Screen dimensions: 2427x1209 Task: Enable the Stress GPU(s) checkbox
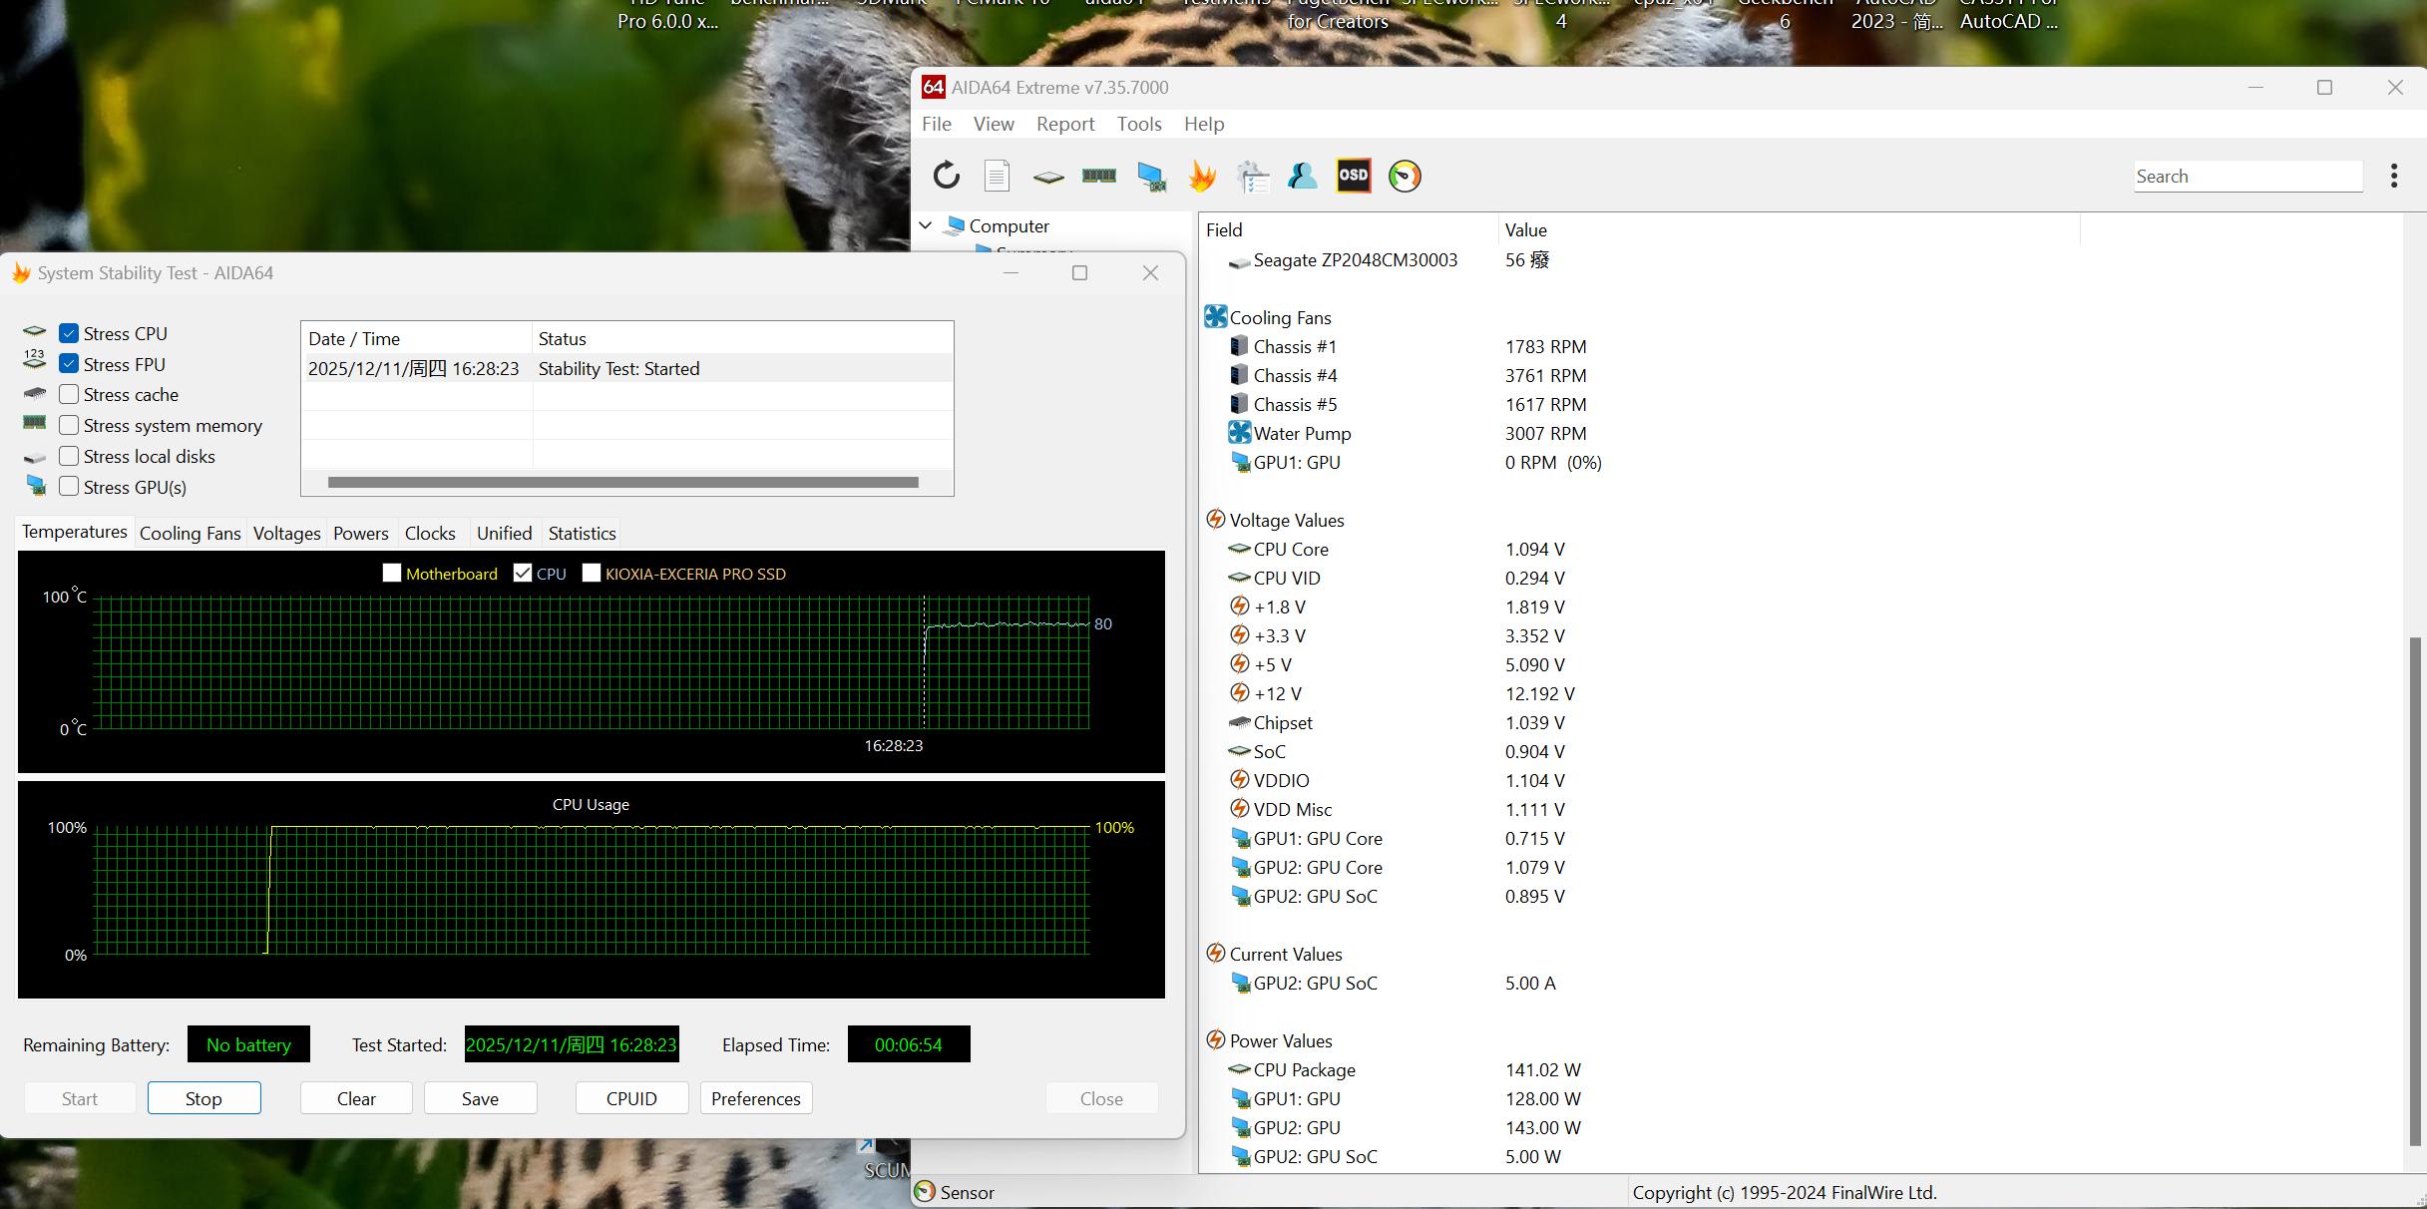69,487
